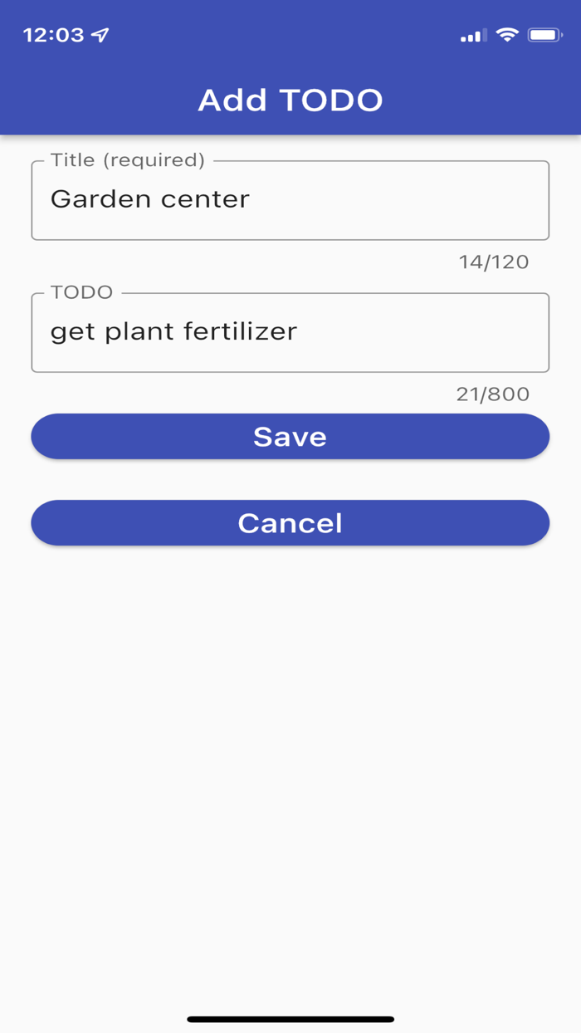Click the battery level indicator icon
Viewport: 581px width, 1033px height.
click(545, 34)
